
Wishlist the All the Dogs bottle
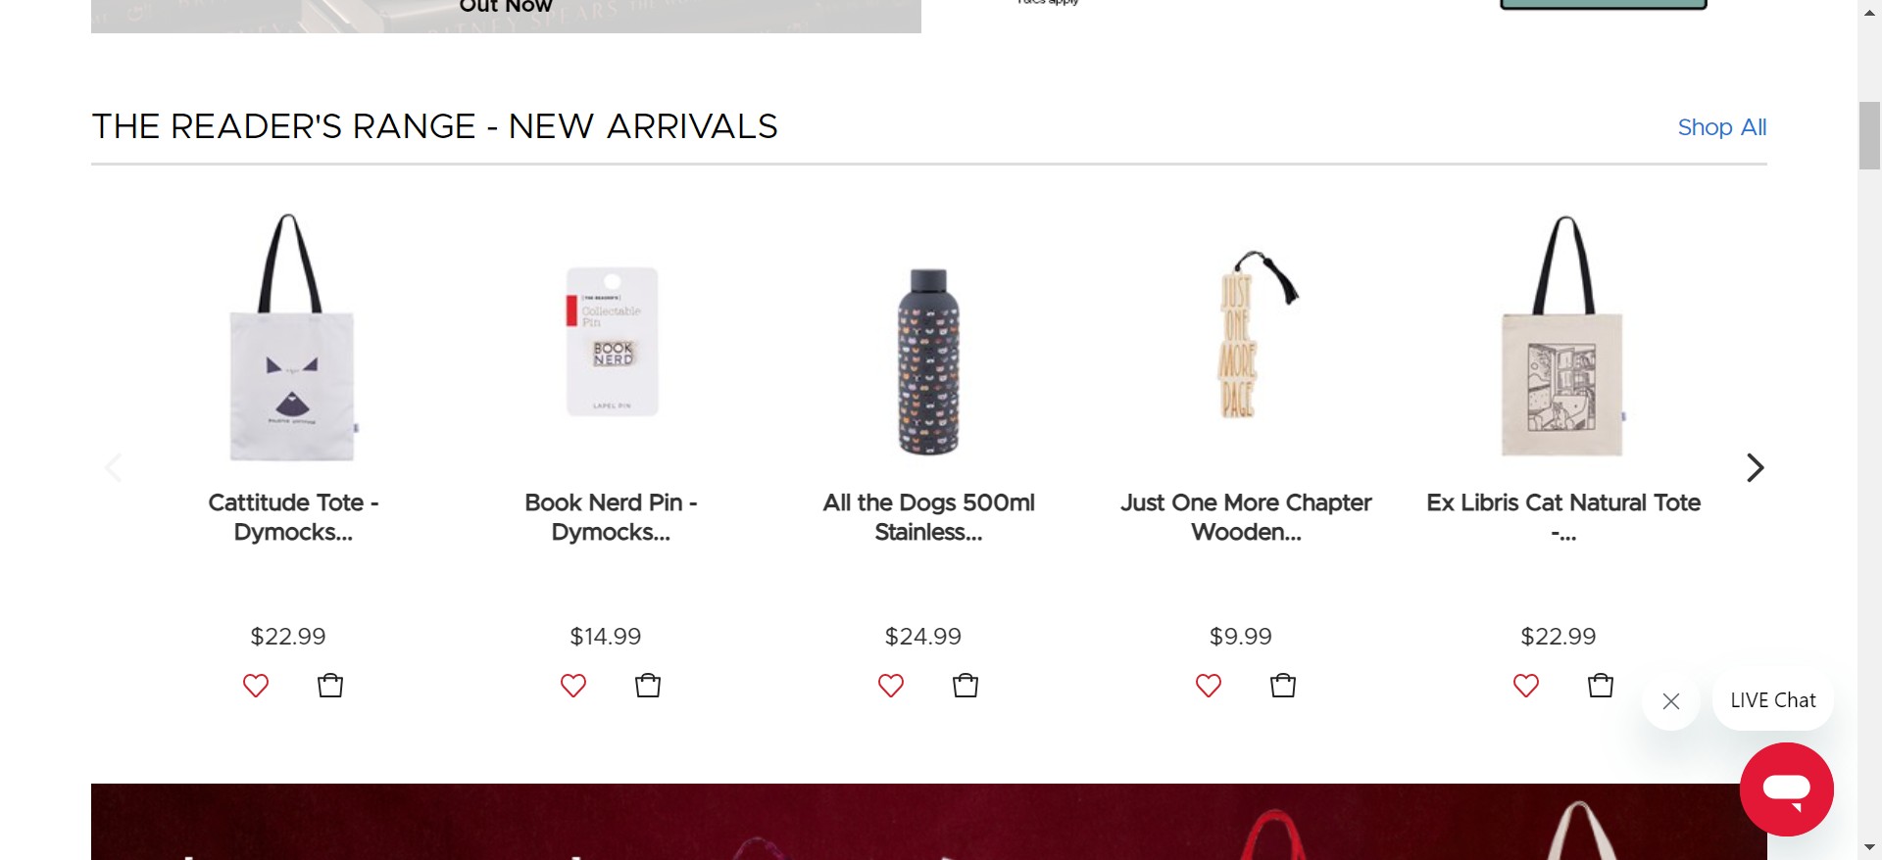tap(891, 686)
